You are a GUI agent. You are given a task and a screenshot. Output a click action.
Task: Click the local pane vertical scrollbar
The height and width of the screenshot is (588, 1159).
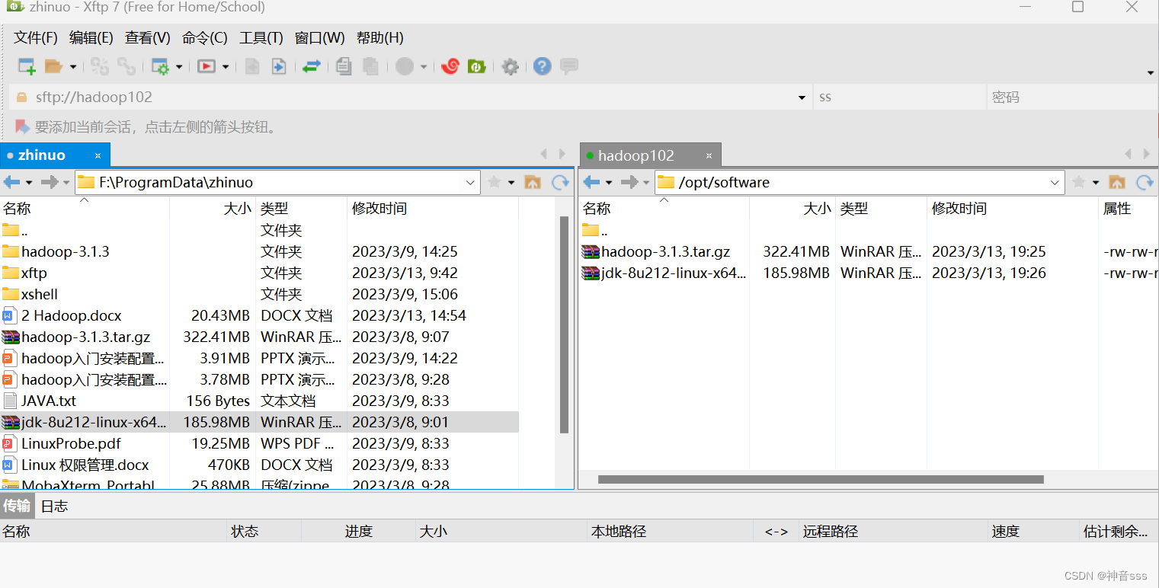tap(565, 324)
